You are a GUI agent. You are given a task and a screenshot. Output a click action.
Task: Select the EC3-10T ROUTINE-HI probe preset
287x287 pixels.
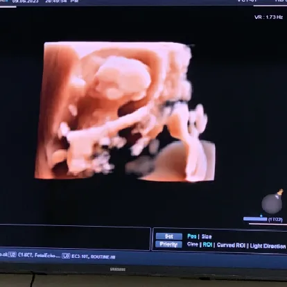coord(93,256)
